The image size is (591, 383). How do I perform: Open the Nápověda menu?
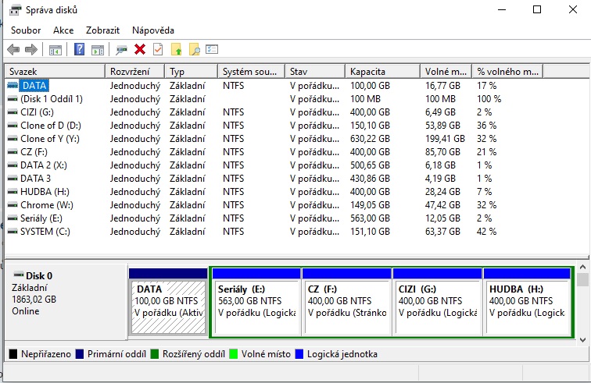pyautogui.click(x=153, y=30)
